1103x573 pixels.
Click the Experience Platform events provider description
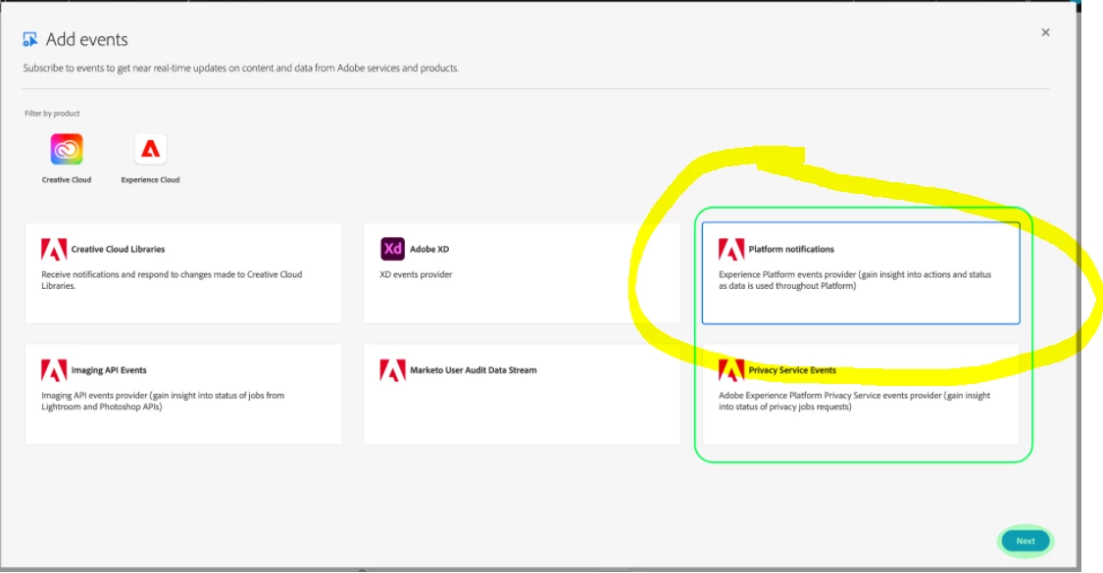855,280
